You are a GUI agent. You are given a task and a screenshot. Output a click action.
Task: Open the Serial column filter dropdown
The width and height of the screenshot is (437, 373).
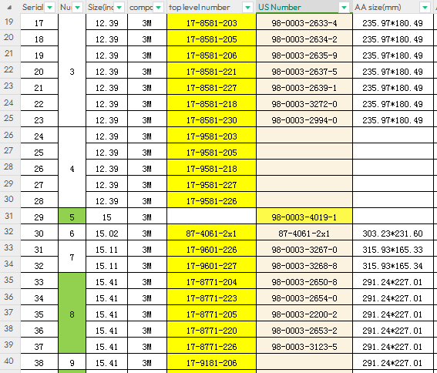click(x=50, y=8)
